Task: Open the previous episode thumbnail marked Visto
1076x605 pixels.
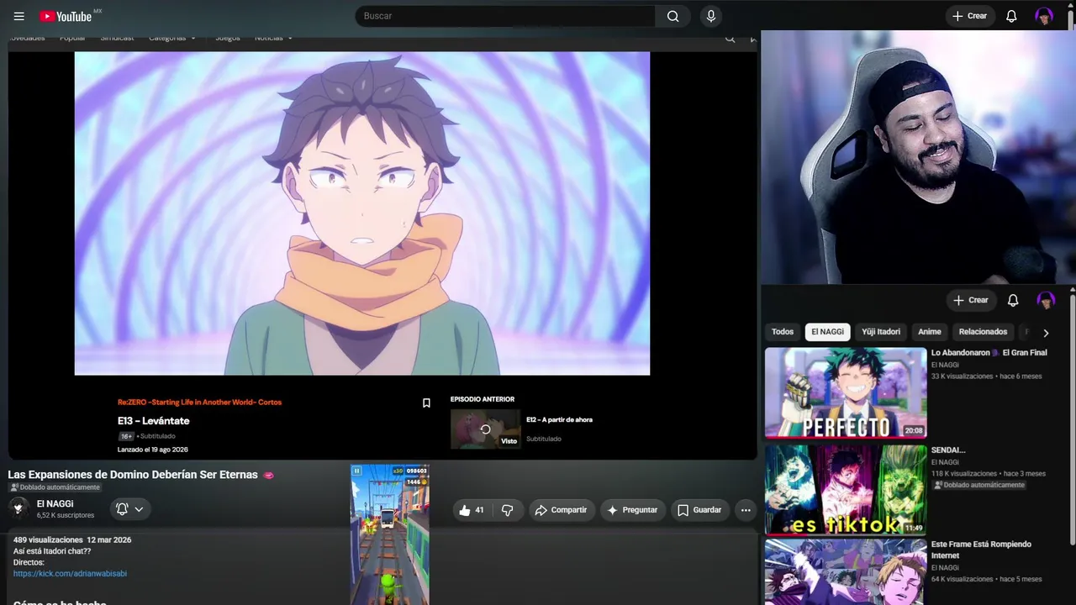Action: pyautogui.click(x=485, y=429)
